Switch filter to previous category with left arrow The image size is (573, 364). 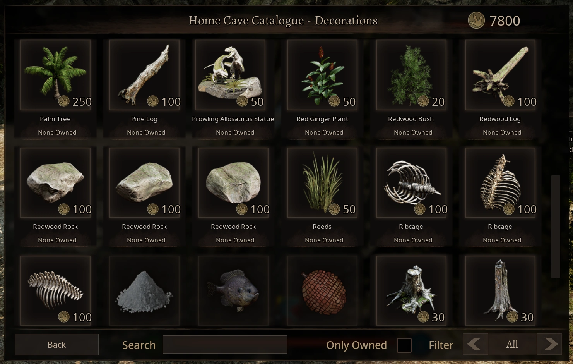click(475, 344)
